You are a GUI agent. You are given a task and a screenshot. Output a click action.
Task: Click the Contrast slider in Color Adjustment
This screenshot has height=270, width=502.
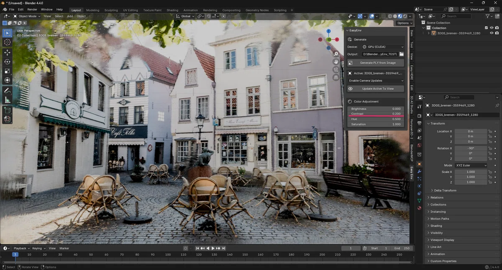(x=376, y=114)
